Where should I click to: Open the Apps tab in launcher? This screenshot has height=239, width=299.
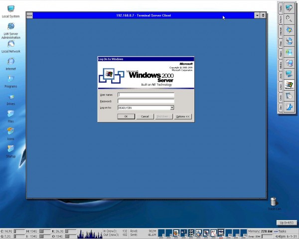280,54
